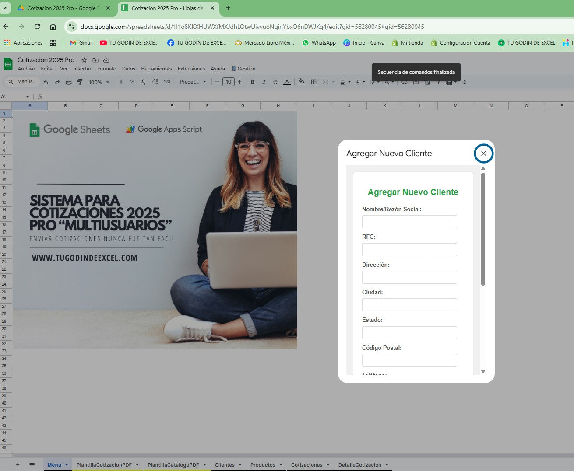Viewport: 574px width, 471px height.
Task: Reload the browser page
Action: [37, 27]
